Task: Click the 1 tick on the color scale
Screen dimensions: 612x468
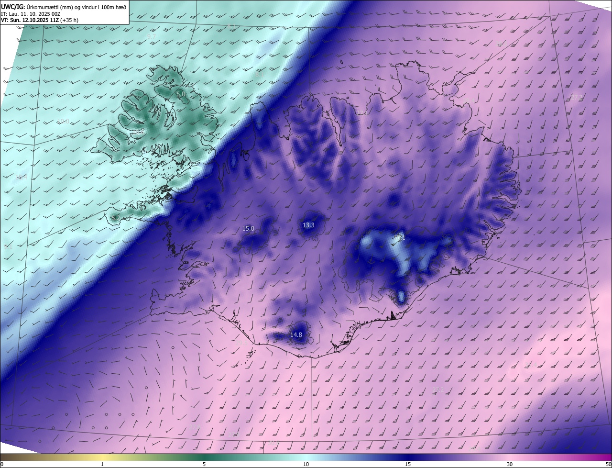Action: [x=102, y=464]
